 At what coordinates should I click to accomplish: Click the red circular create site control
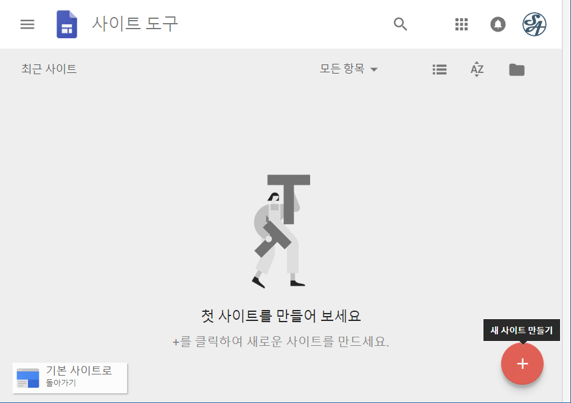[522, 363]
